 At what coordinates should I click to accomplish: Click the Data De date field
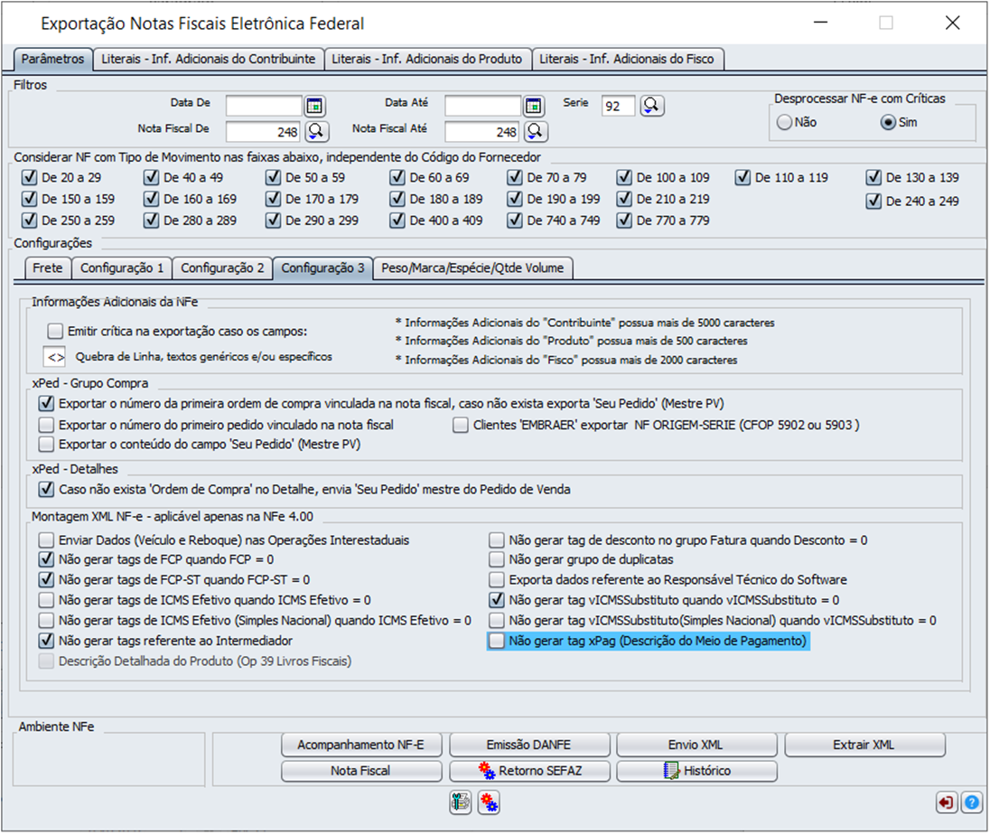point(264,106)
